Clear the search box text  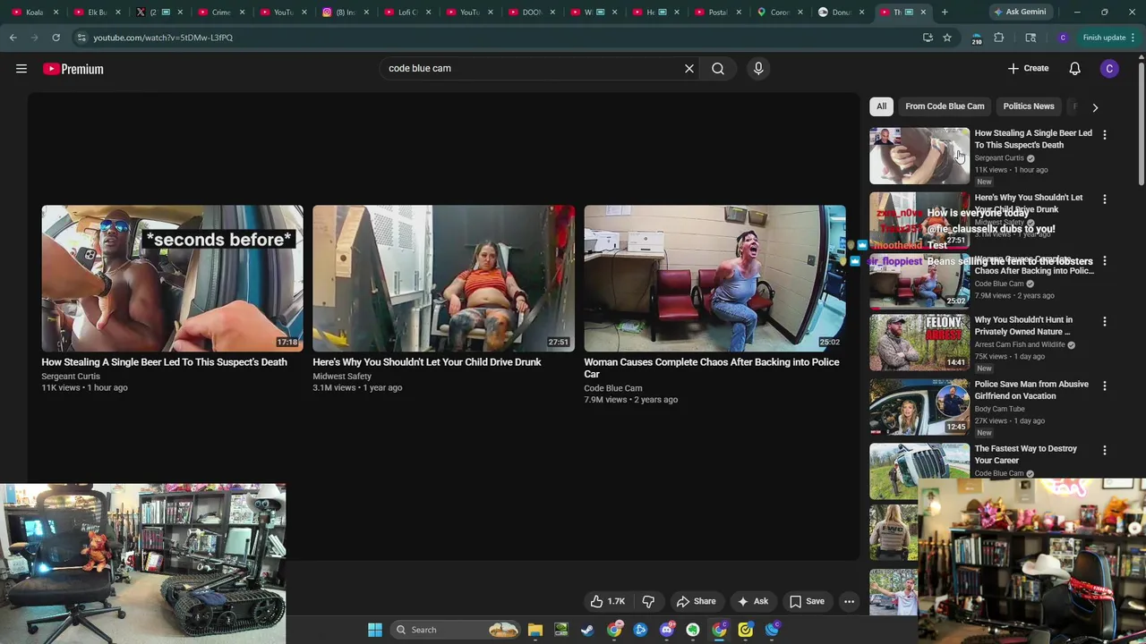(x=689, y=68)
